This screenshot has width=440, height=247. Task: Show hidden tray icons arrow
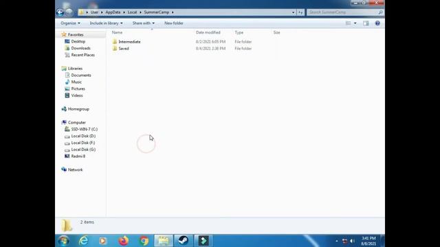tap(337, 241)
